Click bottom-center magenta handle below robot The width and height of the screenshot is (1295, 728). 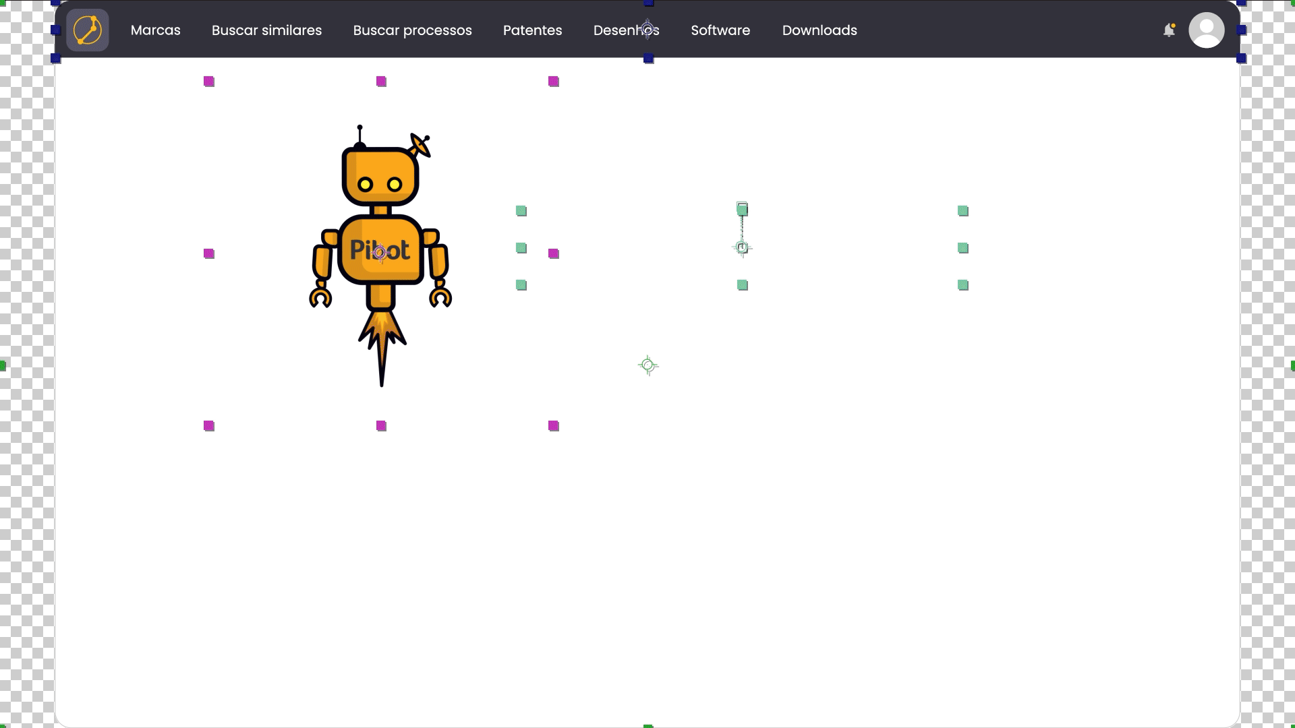coord(381,426)
